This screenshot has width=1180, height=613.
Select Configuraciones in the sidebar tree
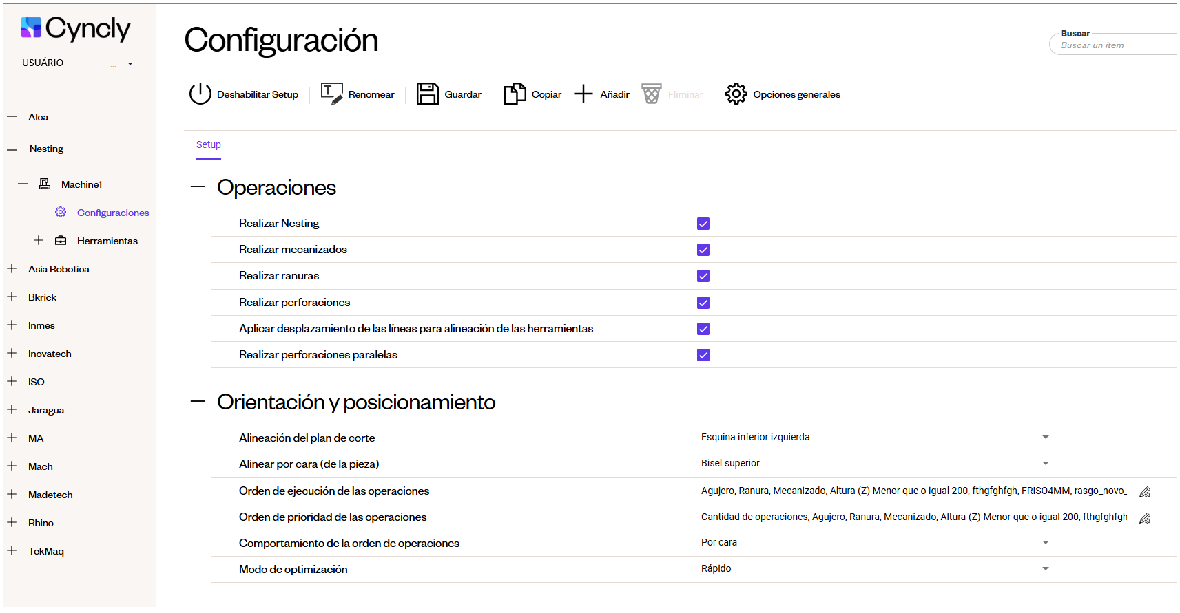(x=113, y=213)
